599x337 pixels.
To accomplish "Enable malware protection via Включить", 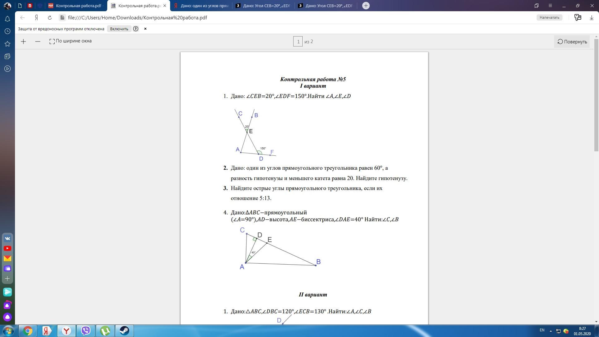I will [x=119, y=29].
